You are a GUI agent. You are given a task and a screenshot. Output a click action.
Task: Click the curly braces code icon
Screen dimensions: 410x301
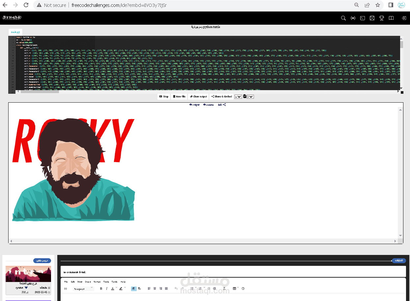(353, 18)
